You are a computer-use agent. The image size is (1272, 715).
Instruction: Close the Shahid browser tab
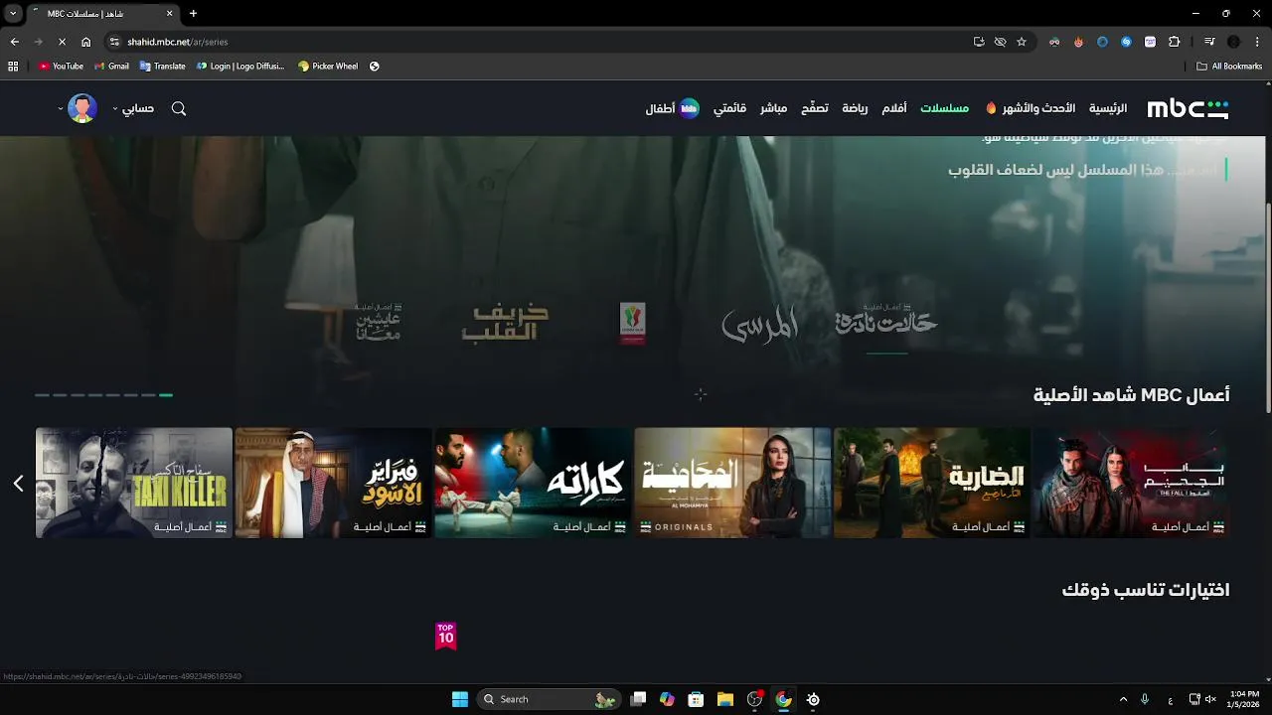point(169,14)
